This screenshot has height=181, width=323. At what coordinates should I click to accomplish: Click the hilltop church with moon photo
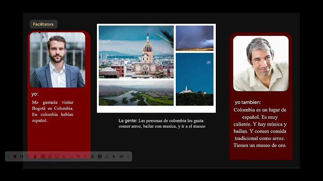195,79
